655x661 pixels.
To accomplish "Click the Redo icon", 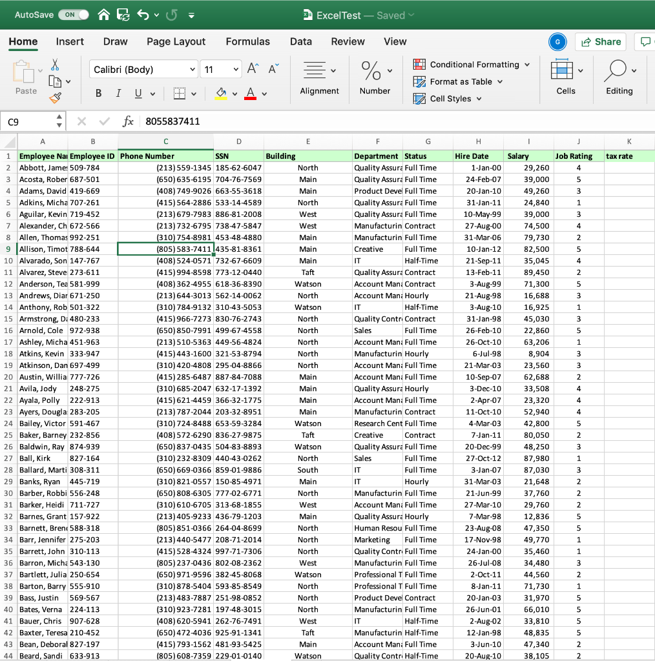I will 172,14.
